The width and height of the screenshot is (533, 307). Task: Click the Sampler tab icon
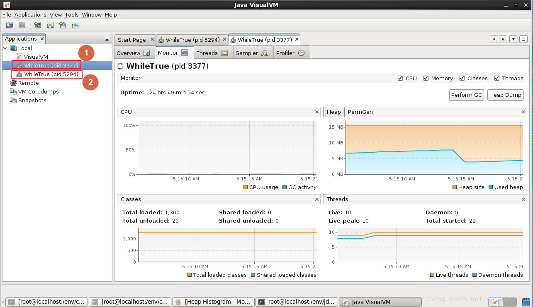pyautogui.click(x=265, y=53)
